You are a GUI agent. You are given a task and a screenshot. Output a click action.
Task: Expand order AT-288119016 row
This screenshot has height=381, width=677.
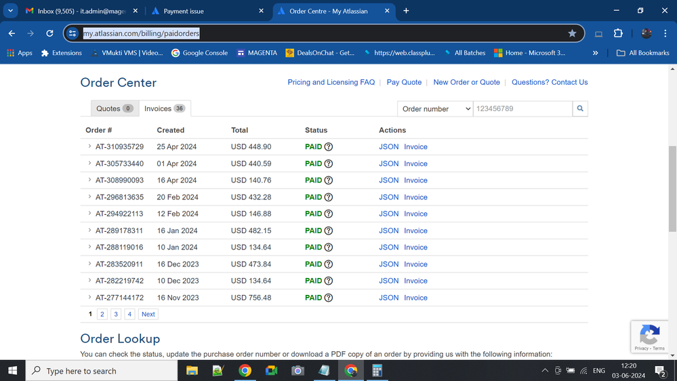point(90,247)
